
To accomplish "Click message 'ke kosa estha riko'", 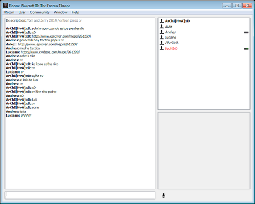I will tap(45, 64).
